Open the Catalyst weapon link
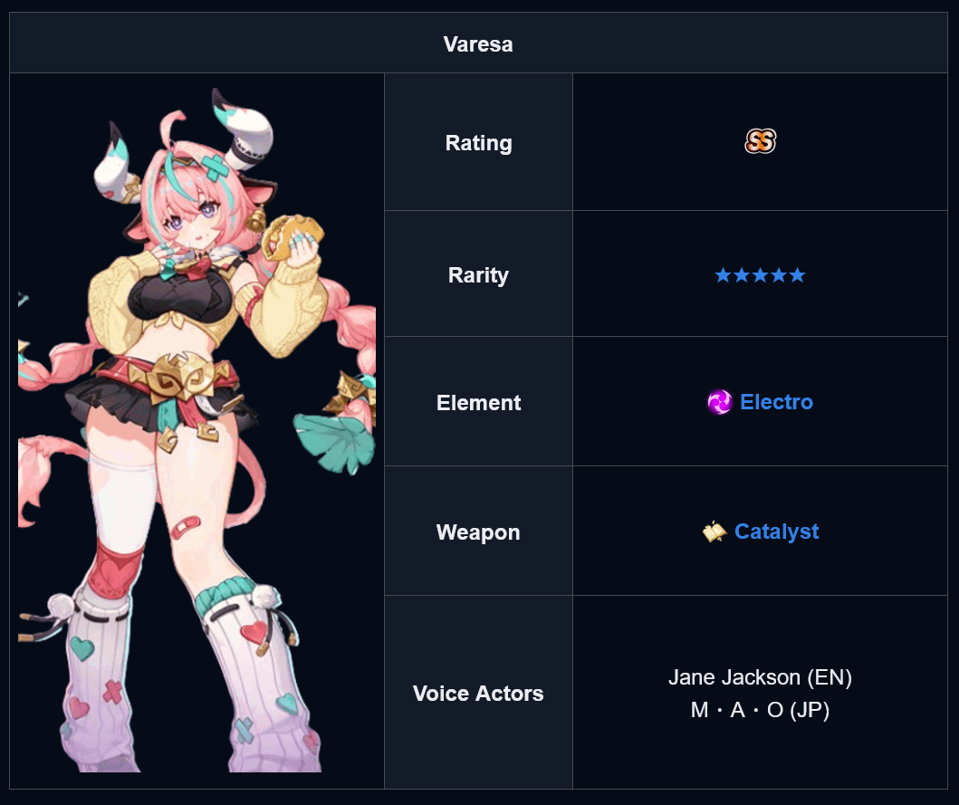Viewport: 959px width, 805px height. tap(776, 532)
